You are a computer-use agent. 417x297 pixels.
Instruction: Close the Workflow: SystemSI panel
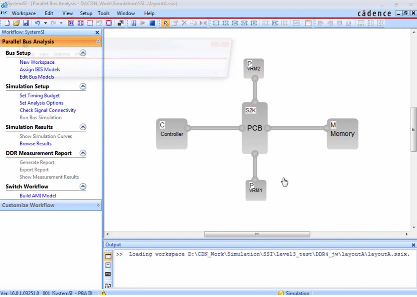97,32
